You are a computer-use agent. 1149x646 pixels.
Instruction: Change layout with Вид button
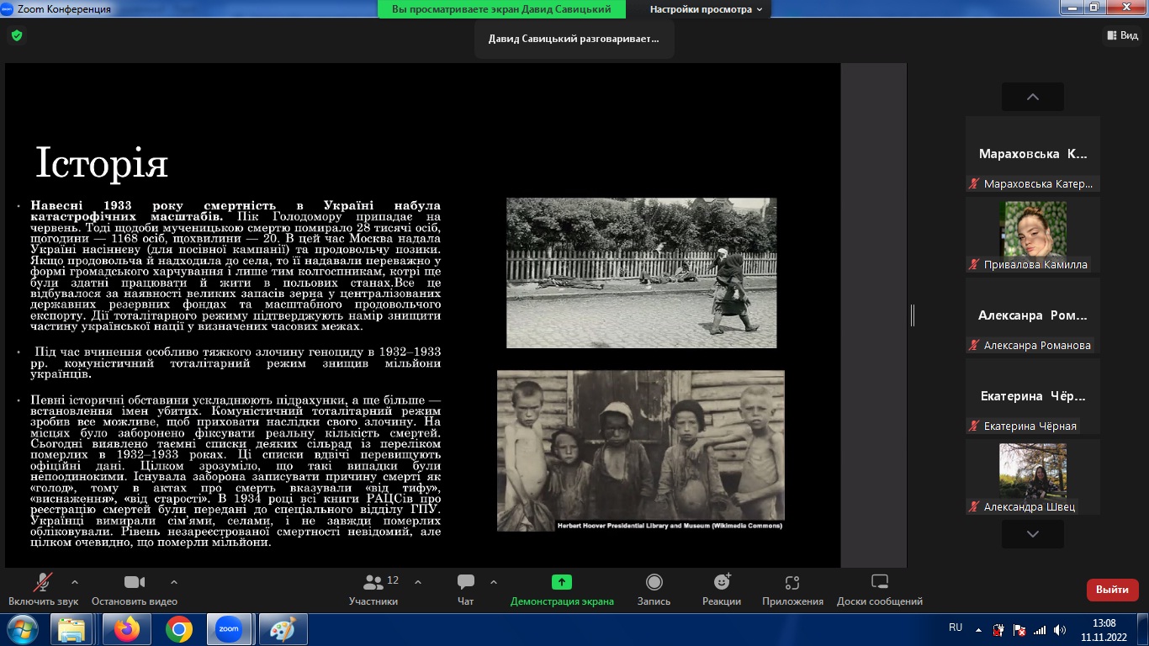1121,35
